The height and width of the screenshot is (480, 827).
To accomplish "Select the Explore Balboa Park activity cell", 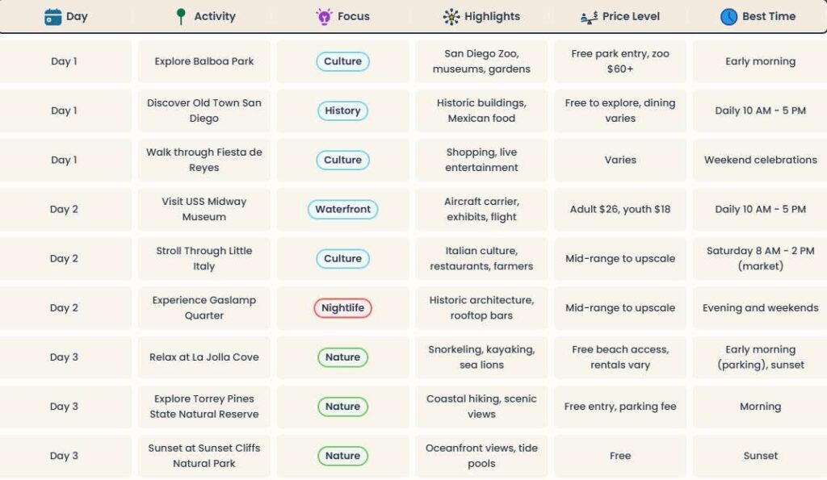I will pos(204,62).
